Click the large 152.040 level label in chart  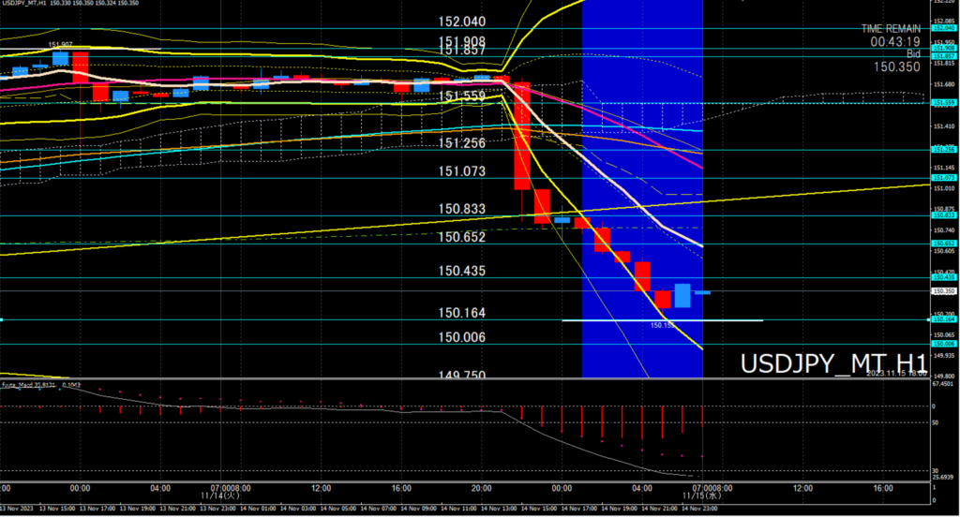click(461, 22)
